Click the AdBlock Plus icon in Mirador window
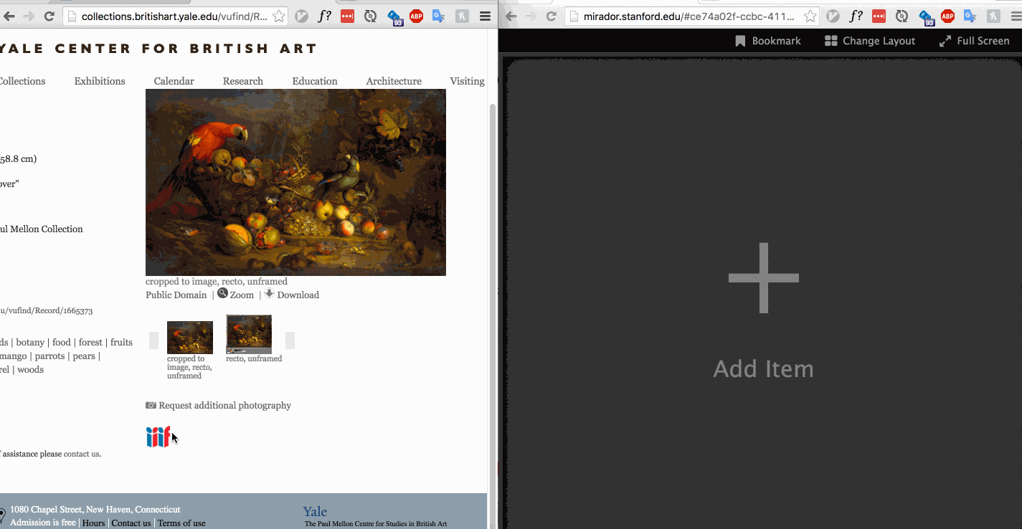This screenshot has height=529, width=1022. coord(947,16)
